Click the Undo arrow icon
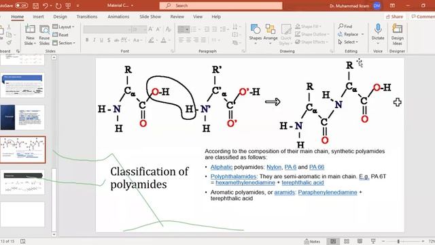The height and width of the screenshot is (245, 435). click(46, 5)
